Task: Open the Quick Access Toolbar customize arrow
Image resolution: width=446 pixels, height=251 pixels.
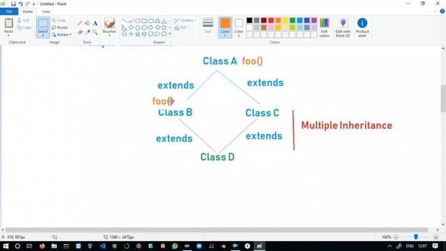Action: 34,4
